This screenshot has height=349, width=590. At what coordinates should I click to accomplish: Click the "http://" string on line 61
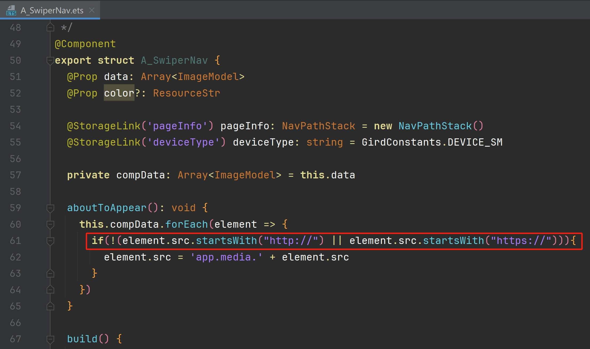291,241
